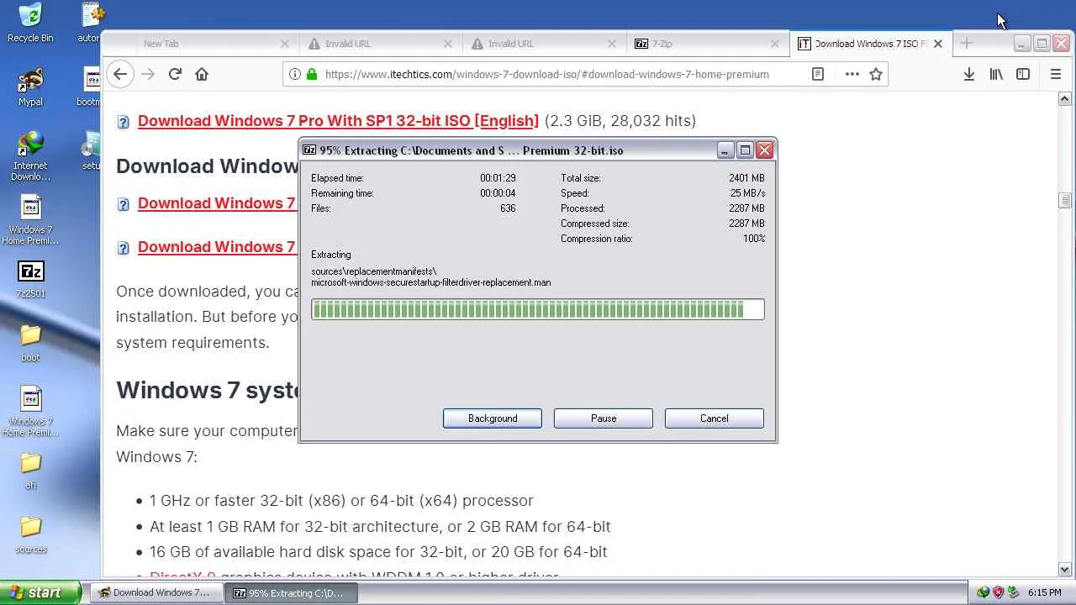
Task: Click the page scrollbar up arrow
Action: pyautogui.click(x=1065, y=98)
